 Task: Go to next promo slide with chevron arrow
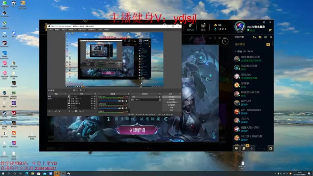[x=222, y=70]
